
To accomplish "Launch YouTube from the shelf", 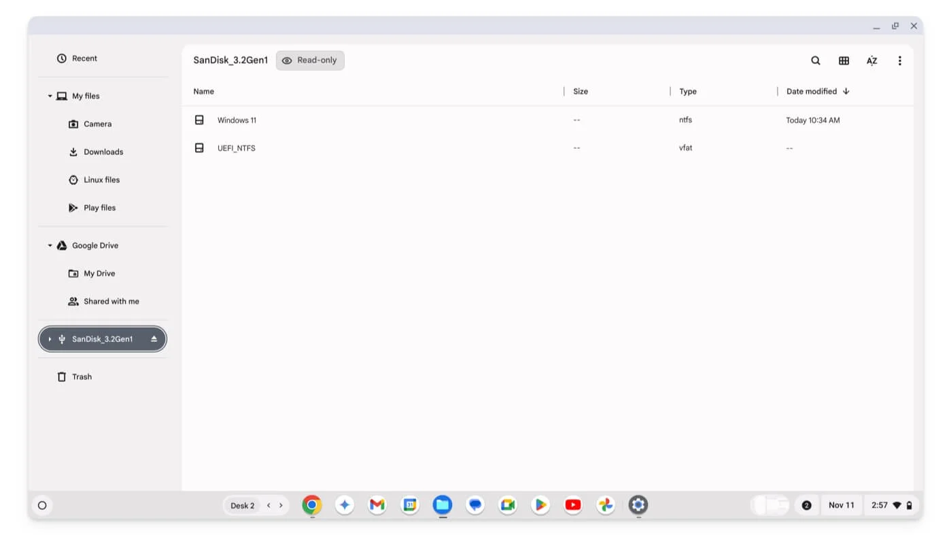I will point(573,505).
